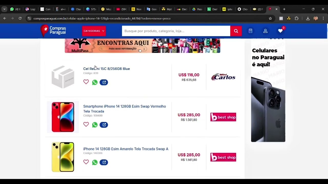Favorite the iPhone 14 Vermelho listing
Image resolution: width=328 pixels, height=184 pixels.
click(86, 124)
